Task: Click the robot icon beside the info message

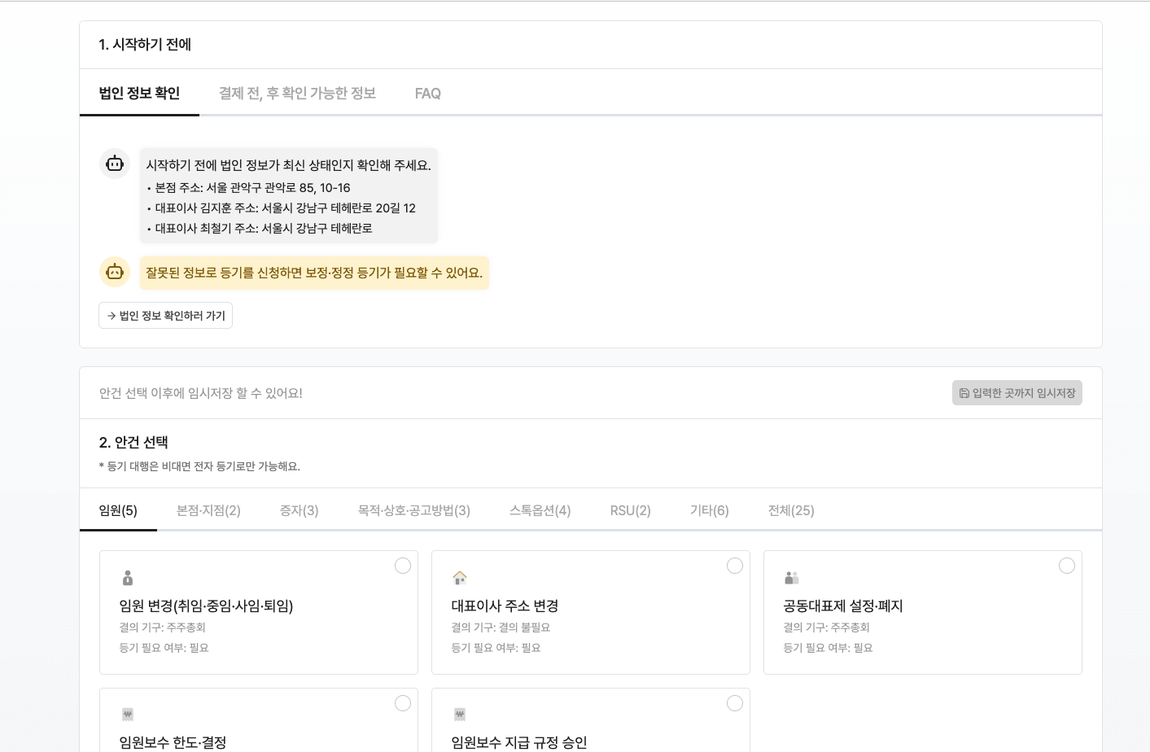Action: (x=115, y=164)
